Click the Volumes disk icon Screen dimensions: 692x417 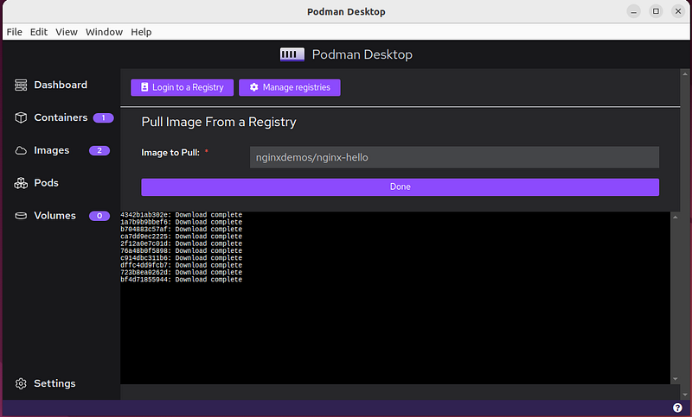click(21, 216)
